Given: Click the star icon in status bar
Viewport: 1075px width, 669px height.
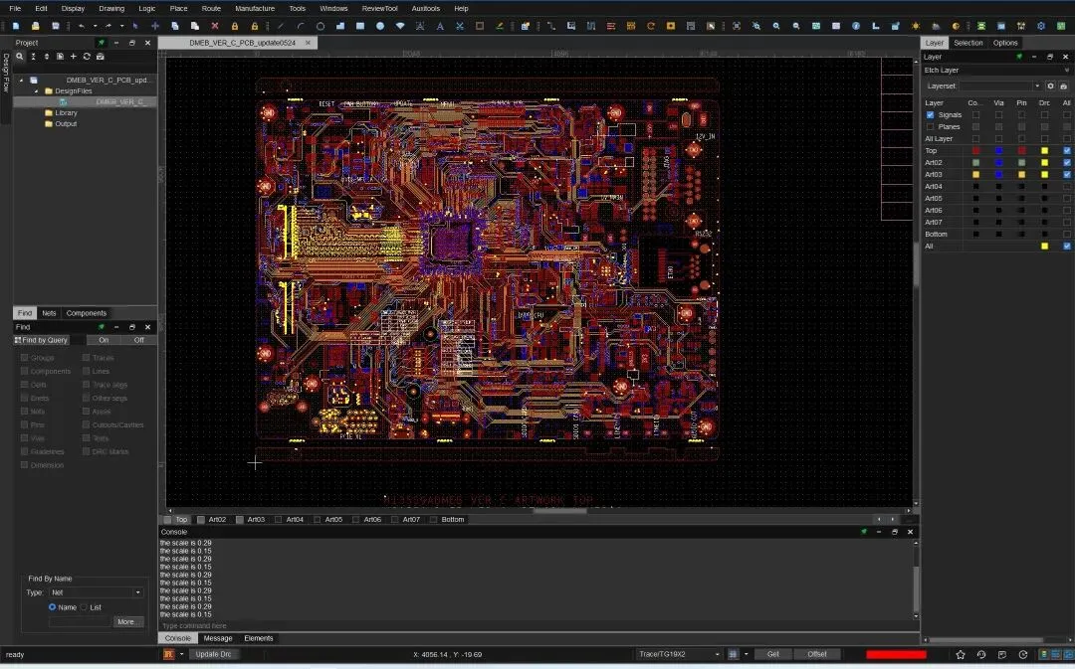Looking at the screenshot, I should coord(961,655).
